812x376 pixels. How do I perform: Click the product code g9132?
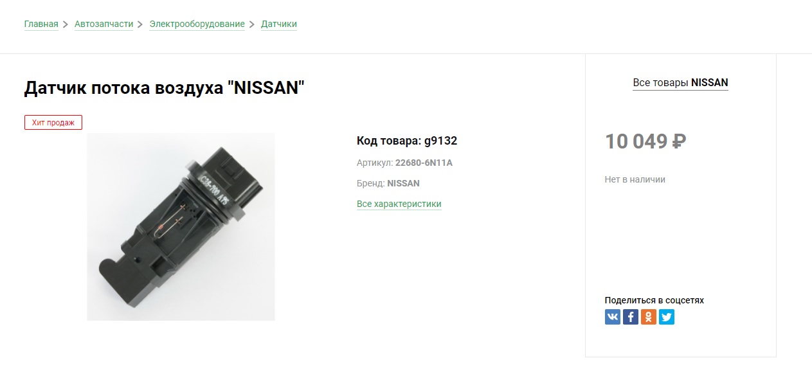point(440,141)
